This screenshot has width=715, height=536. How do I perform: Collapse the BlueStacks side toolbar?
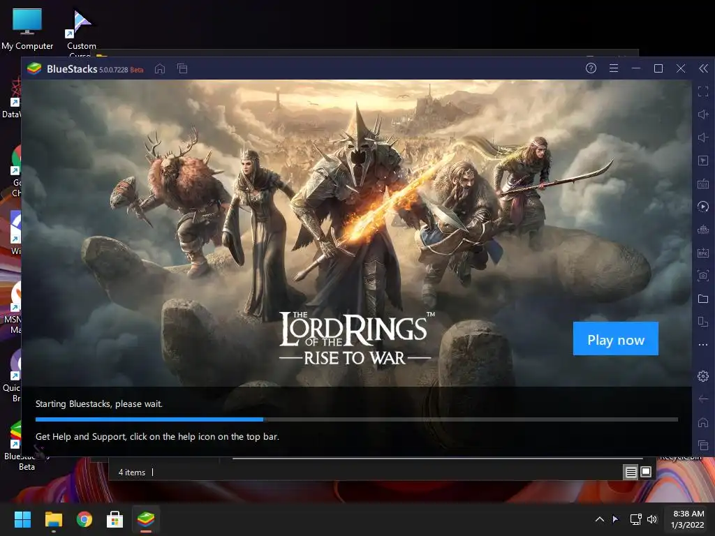coord(704,68)
